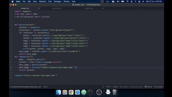Viewport: 172px width, 97px height.
Task: Open the View menu
Action: pos(35,1)
